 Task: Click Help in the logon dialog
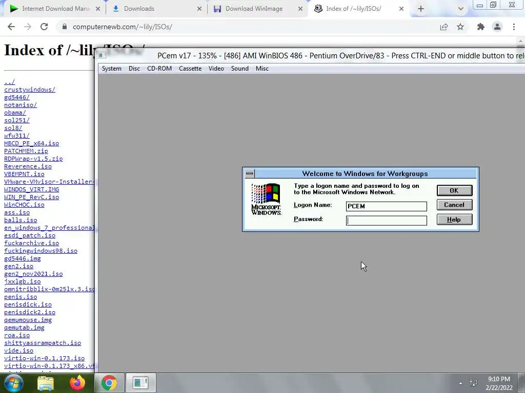tap(454, 220)
